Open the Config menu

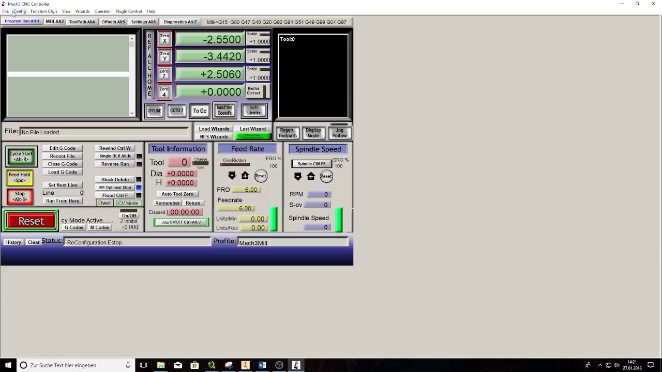pos(19,11)
